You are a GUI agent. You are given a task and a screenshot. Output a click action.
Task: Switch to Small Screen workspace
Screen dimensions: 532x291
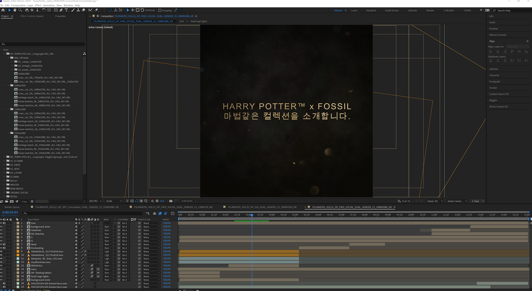392,11
